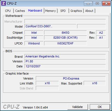Screen dimensions: 112x111
Task: Select the model value ConRoe1333-D667..
Action: coord(50,26)
